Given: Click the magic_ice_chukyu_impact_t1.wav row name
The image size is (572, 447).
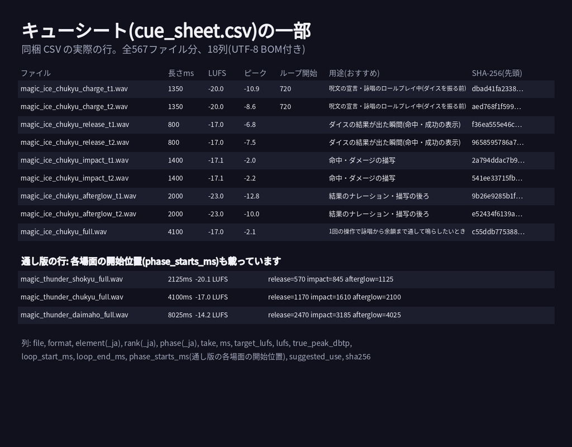Looking at the screenshot, I should [x=74, y=160].
